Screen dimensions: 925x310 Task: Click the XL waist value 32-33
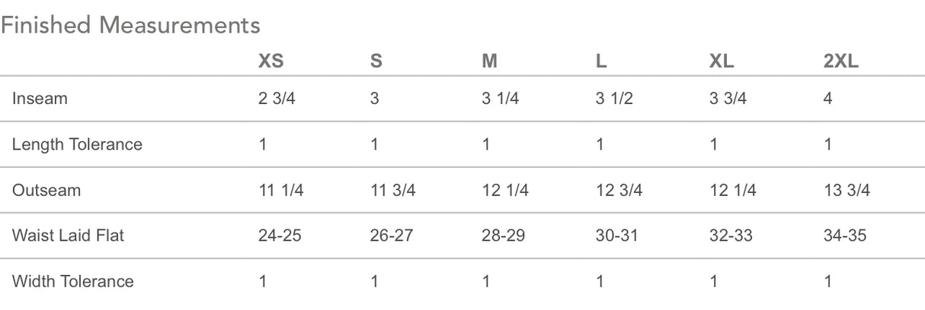731,236
